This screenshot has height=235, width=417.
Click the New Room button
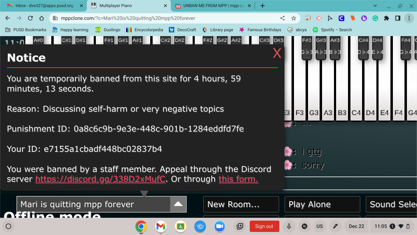coord(241,204)
